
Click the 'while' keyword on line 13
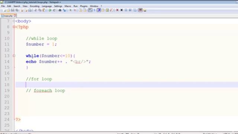(x=32, y=56)
